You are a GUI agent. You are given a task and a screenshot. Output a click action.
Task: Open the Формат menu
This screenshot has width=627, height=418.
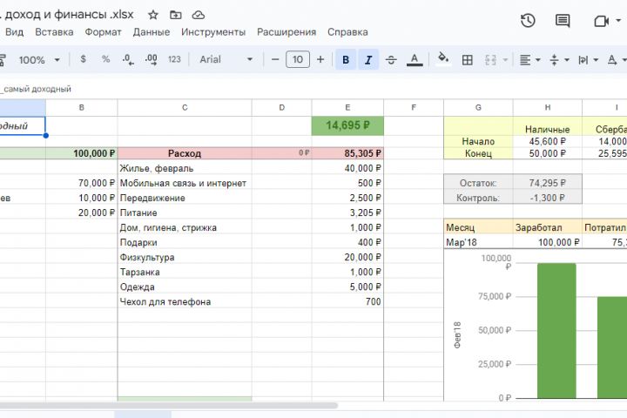(x=103, y=32)
